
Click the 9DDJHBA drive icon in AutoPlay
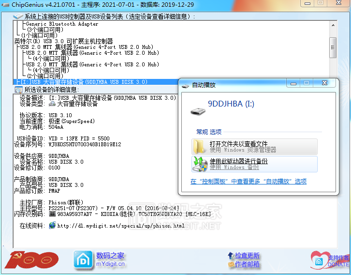click(x=198, y=111)
